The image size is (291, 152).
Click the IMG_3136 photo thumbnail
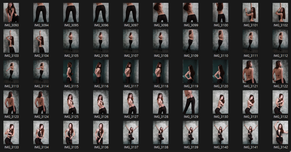tap(101, 132)
